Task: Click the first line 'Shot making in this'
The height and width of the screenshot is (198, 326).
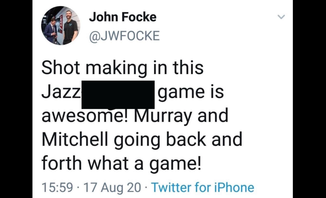Action: tap(123, 68)
